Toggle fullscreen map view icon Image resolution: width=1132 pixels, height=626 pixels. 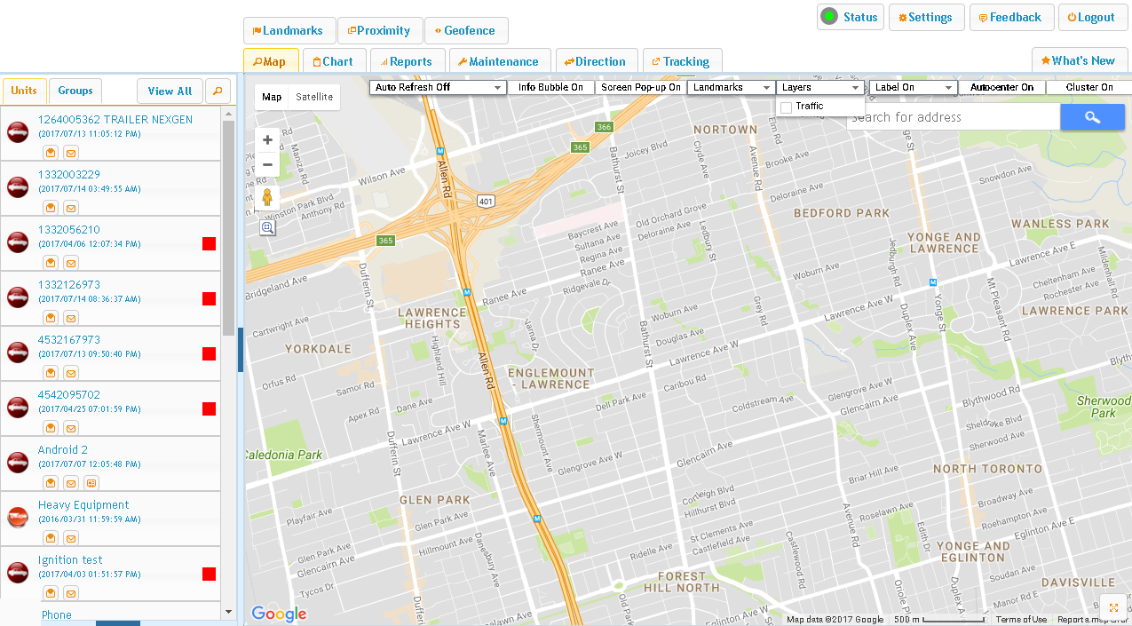[1113, 607]
